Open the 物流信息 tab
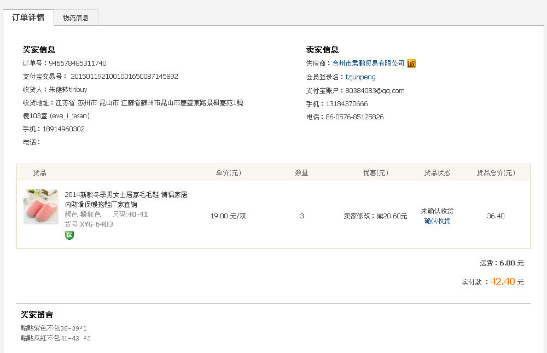Screen dimensions: 547x353 75,18
